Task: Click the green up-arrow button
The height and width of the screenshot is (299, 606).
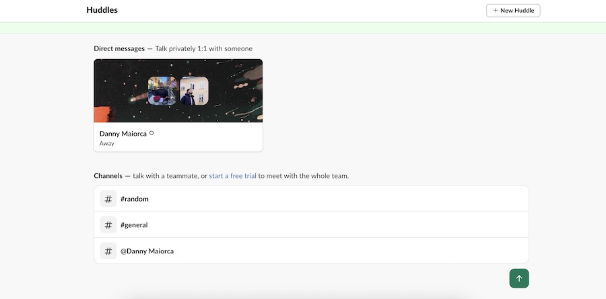Action: point(519,278)
